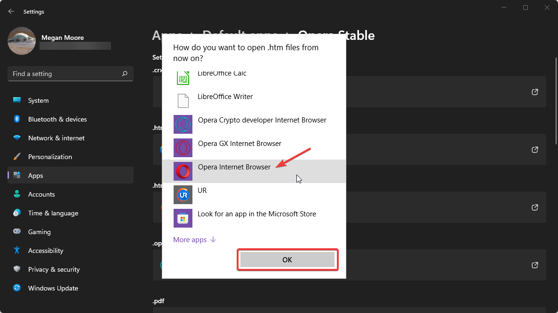Select UR browser from the list
This screenshot has width=558, height=313.
coord(254,194)
